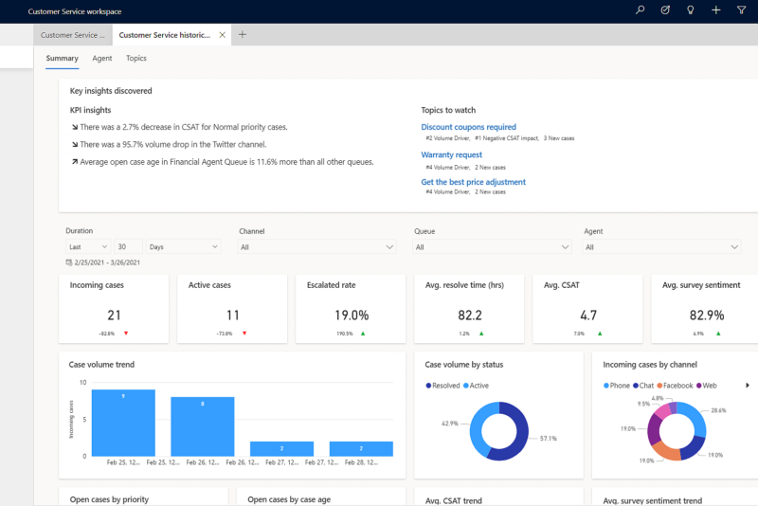Click the Customer Service workspace app title

pos(75,11)
